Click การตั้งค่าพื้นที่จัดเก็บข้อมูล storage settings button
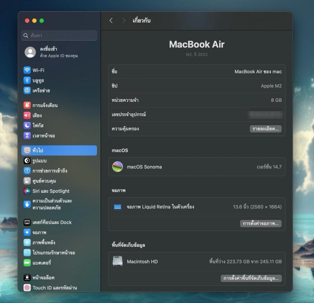 [251, 278]
